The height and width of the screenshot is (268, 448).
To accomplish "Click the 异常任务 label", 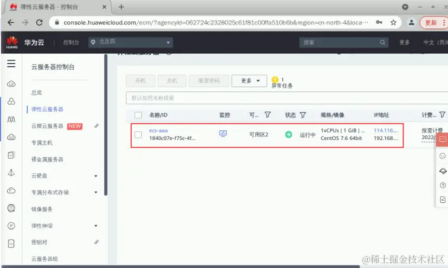I will pyautogui.click(x=282, y=85).
